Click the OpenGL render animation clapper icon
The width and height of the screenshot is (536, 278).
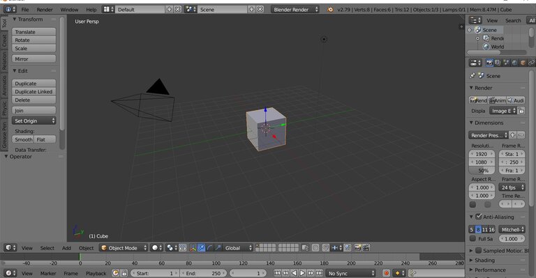[366, 248]
